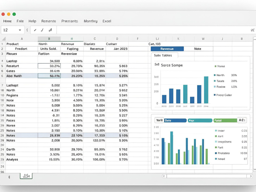The image size is (256, 192).
Task: Select the Product cell in row 1
Action: (22, 44)
